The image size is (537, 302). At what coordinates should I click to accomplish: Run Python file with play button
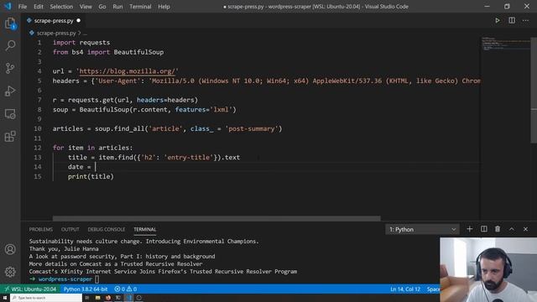point(498,20)
